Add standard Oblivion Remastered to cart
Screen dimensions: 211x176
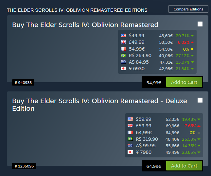[x=184, y=82]
